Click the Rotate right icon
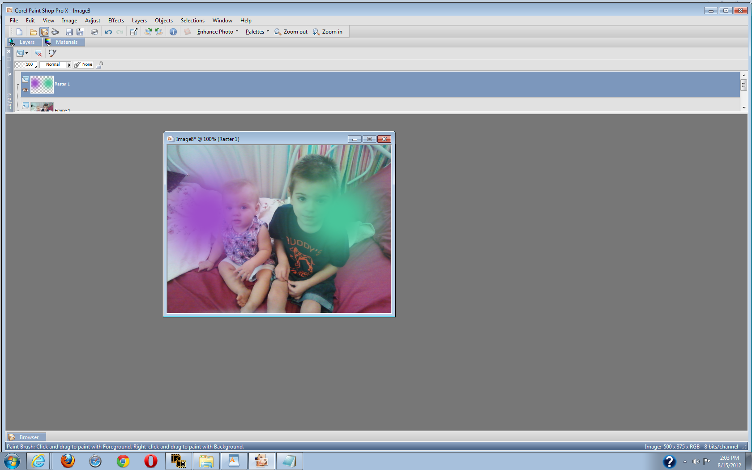 point(148,32)
